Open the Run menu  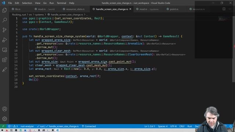click(x=51, y=3)
